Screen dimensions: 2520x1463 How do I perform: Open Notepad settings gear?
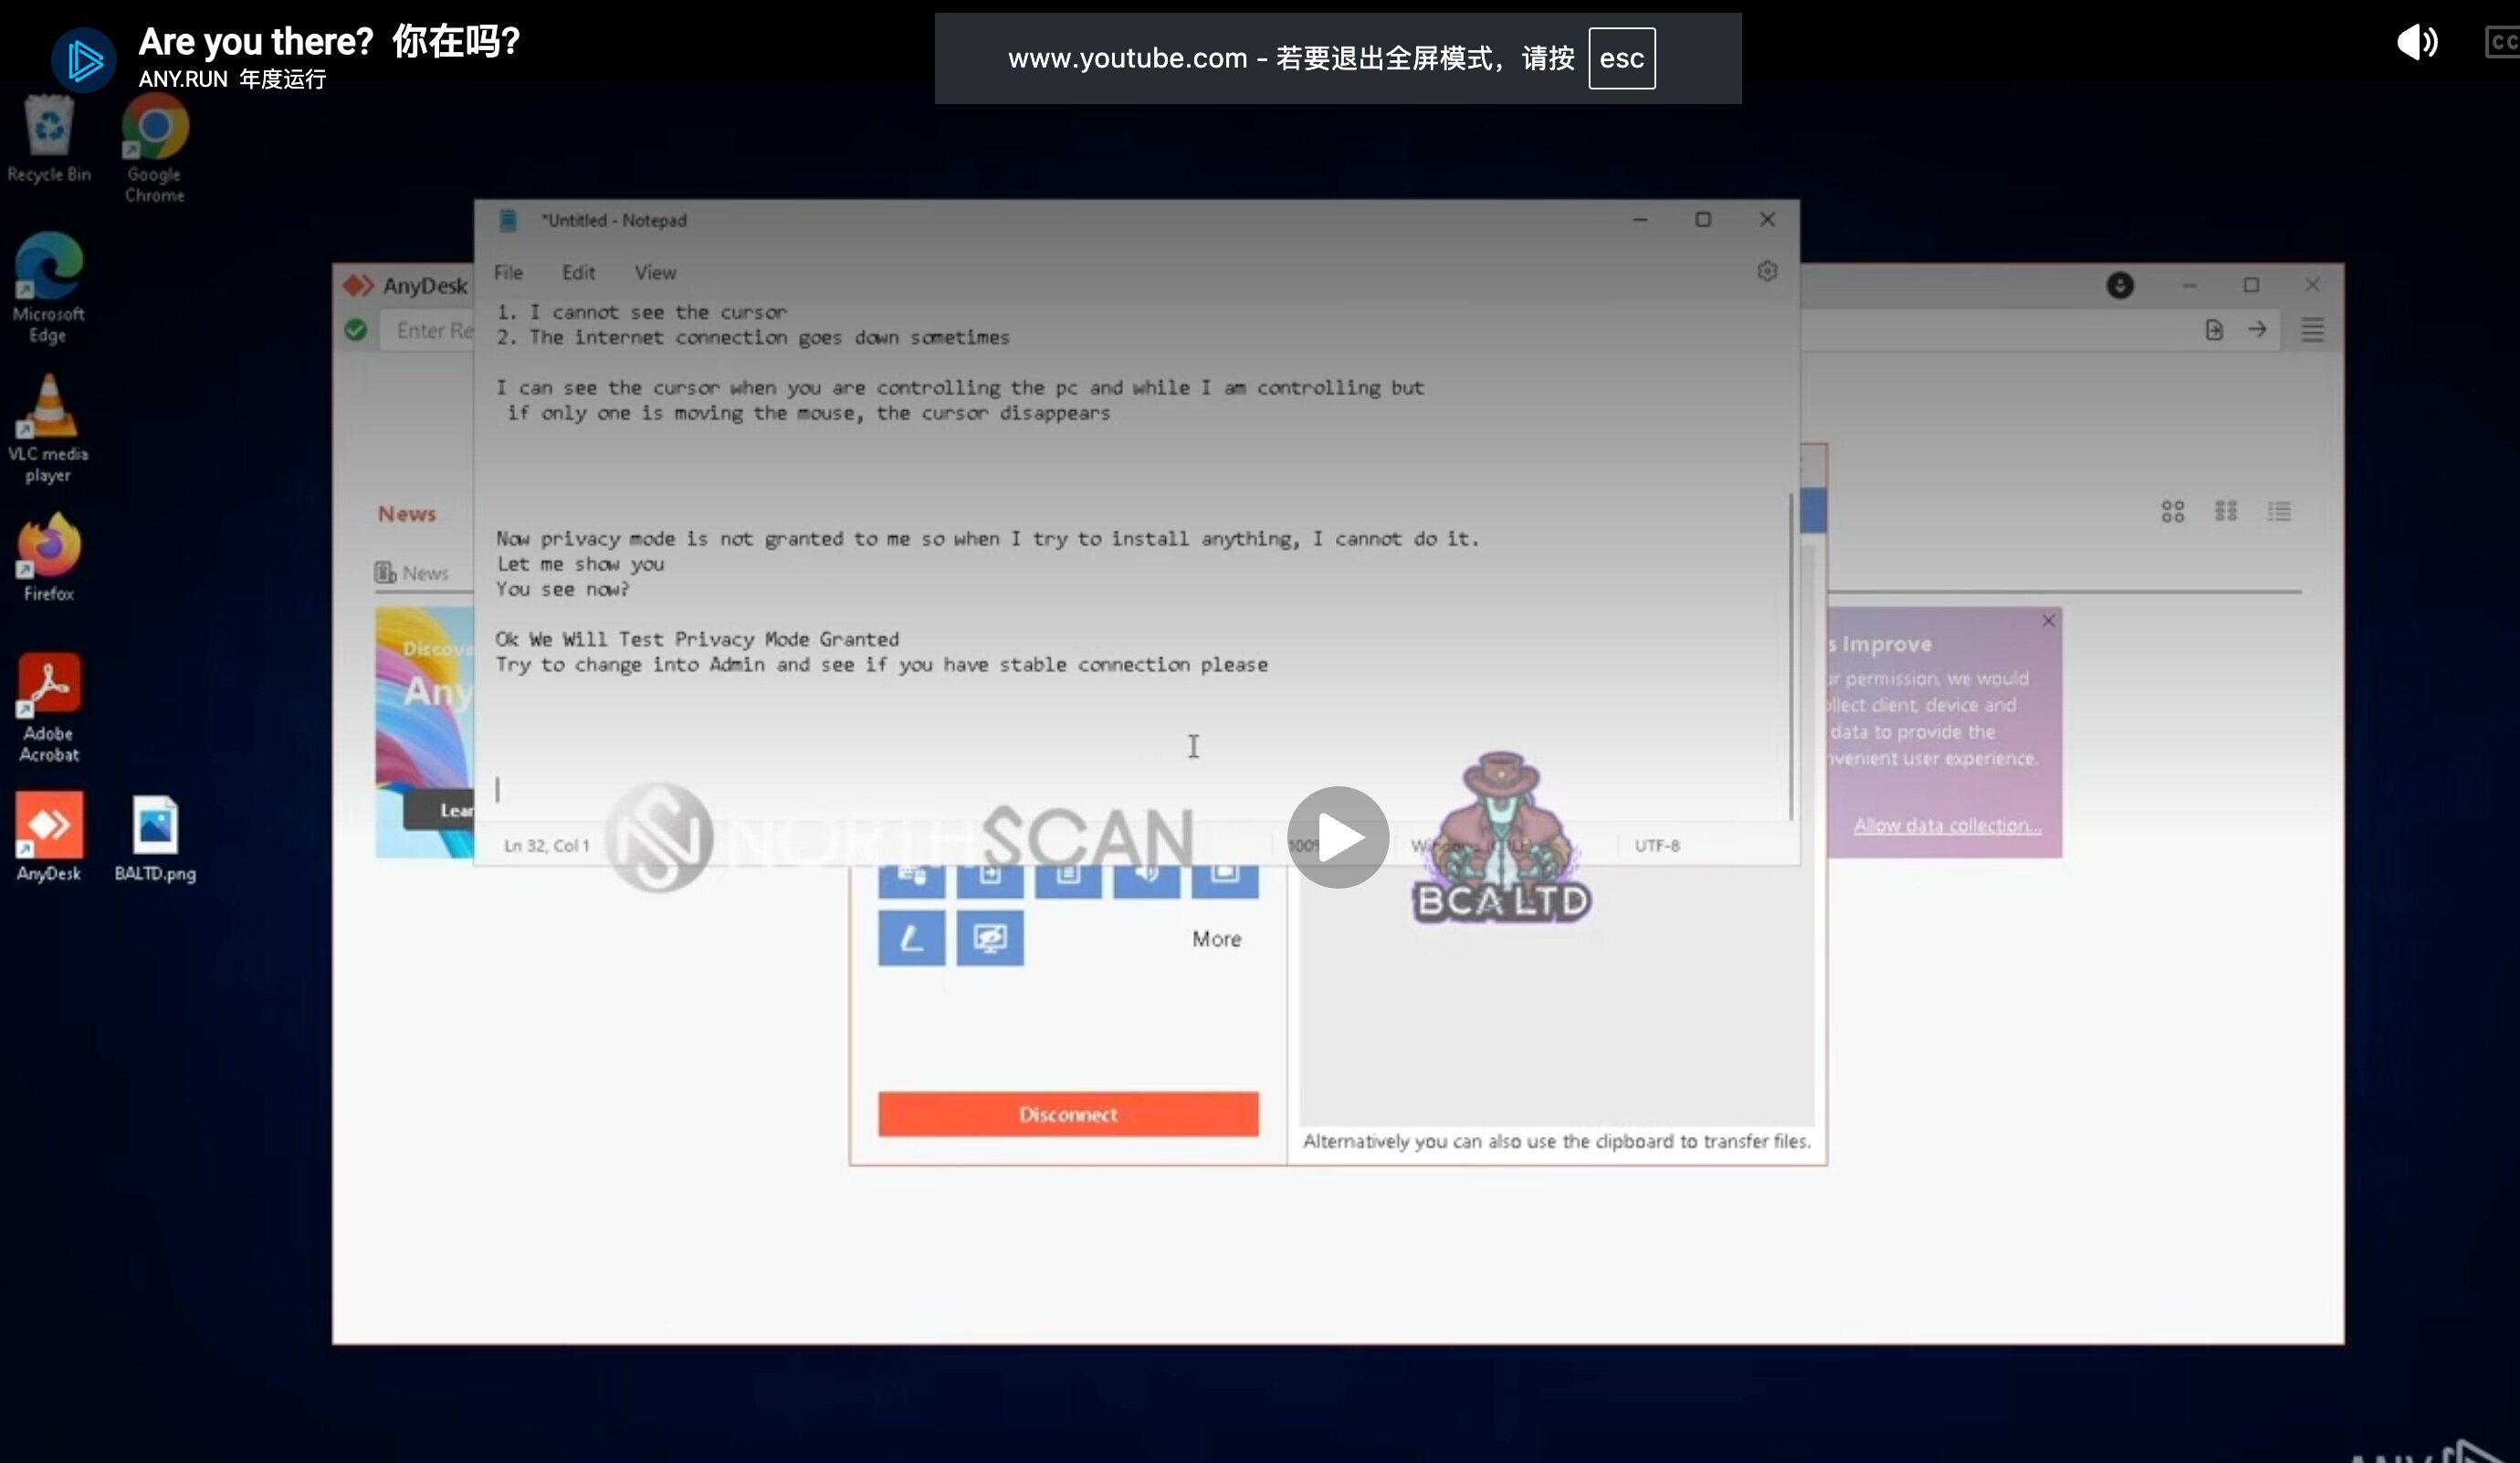click(1767, 271)
